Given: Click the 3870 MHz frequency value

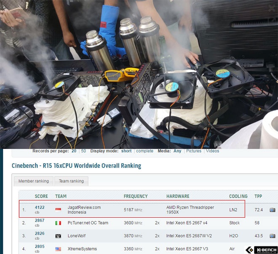Looking at the screenshot, I should tap(133, 236).
